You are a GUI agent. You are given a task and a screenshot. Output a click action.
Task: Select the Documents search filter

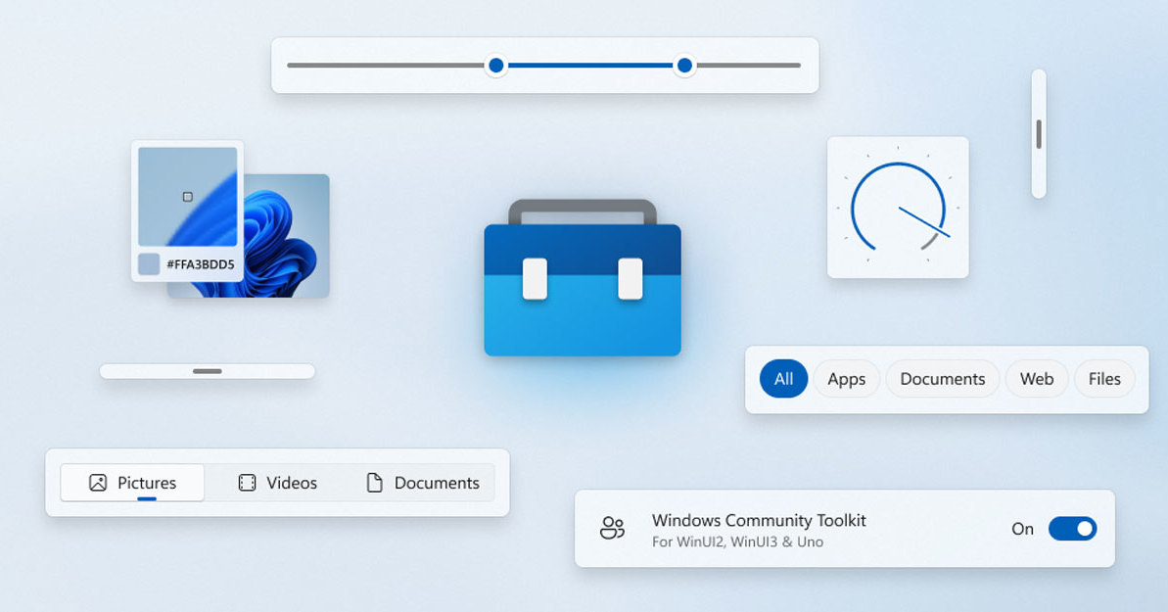point(942,379)
